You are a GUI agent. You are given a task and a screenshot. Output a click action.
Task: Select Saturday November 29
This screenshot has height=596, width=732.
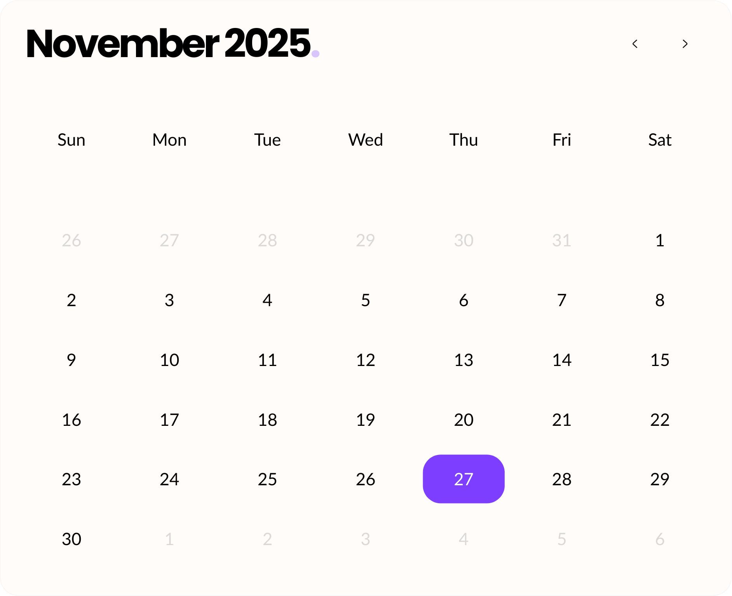click(x=660, y=479)
